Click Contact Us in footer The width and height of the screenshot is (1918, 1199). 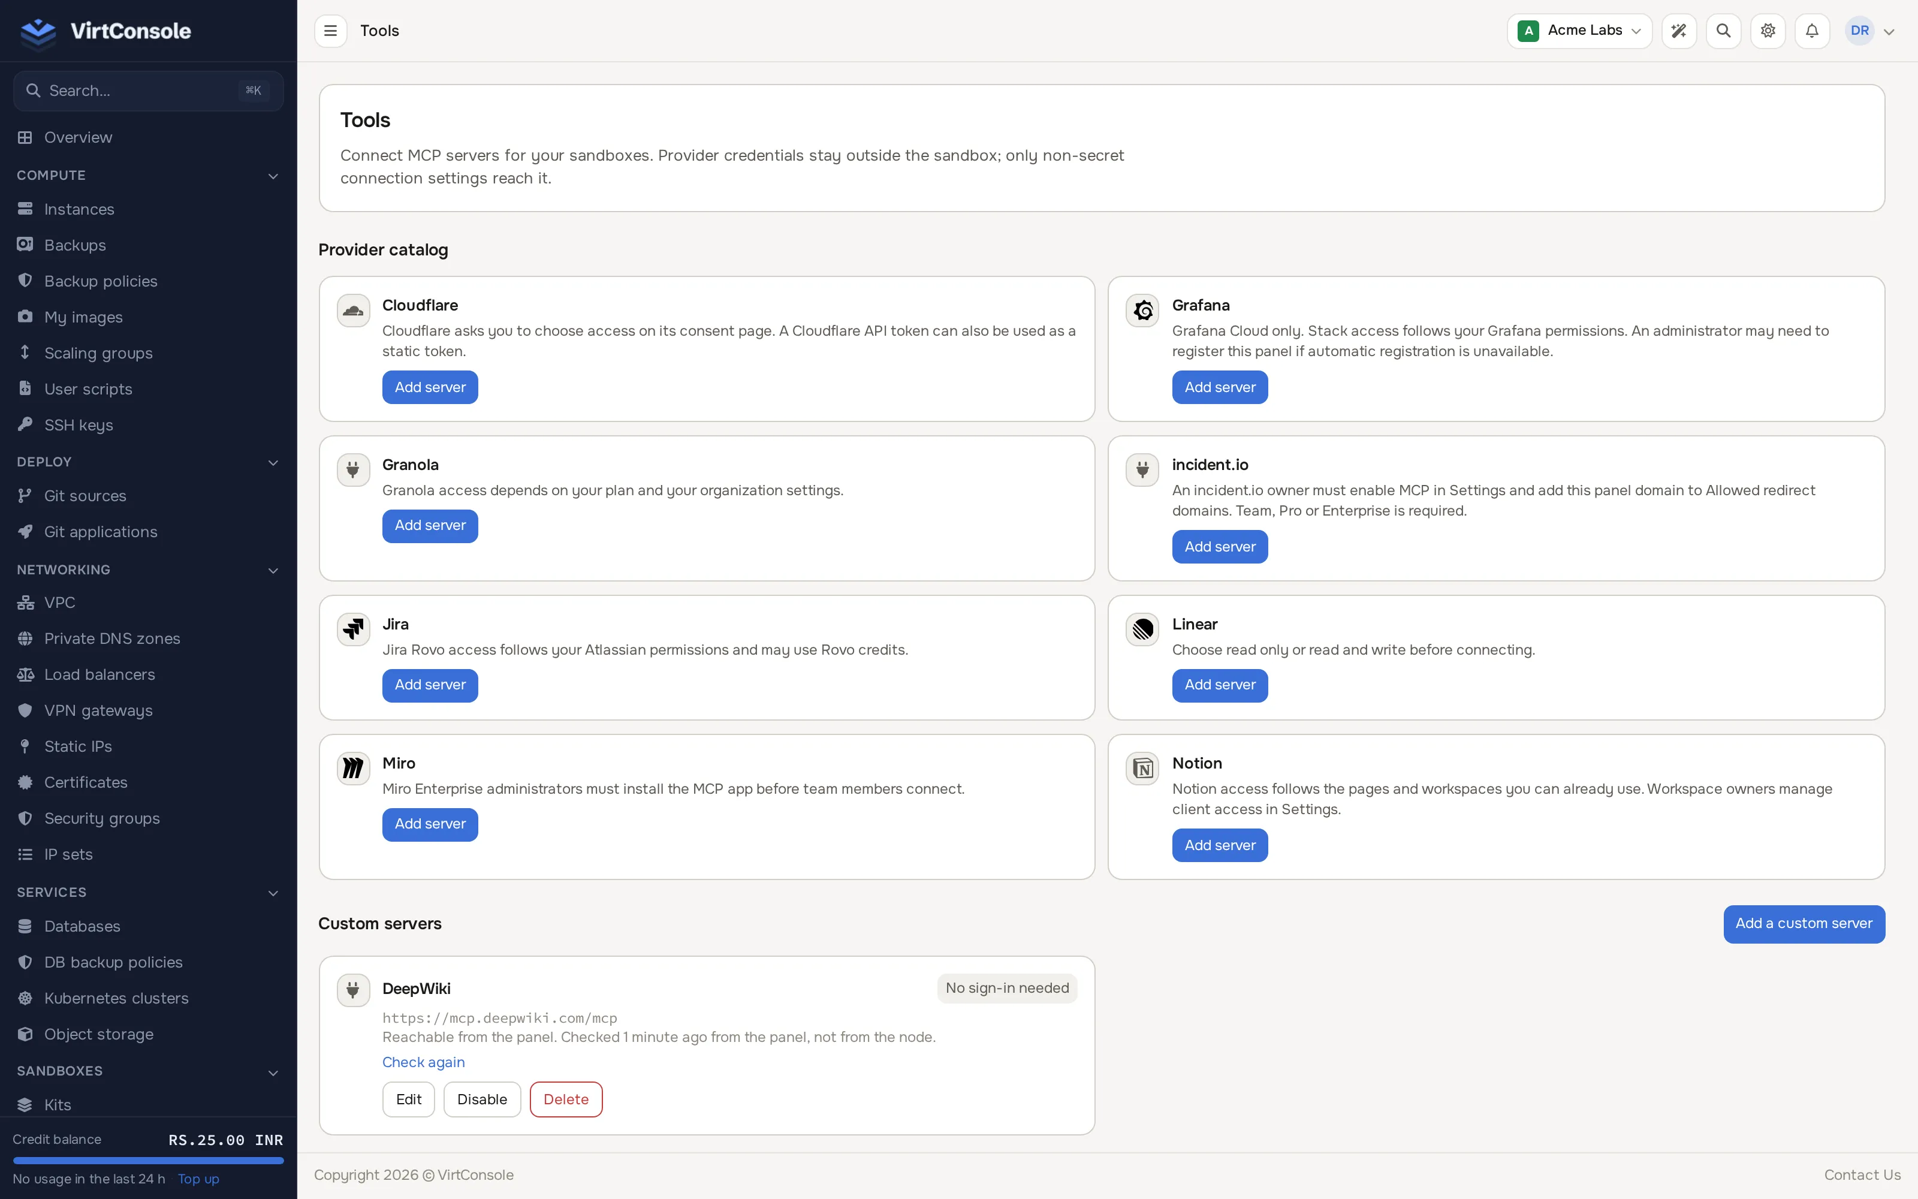click(1862, 1174)
